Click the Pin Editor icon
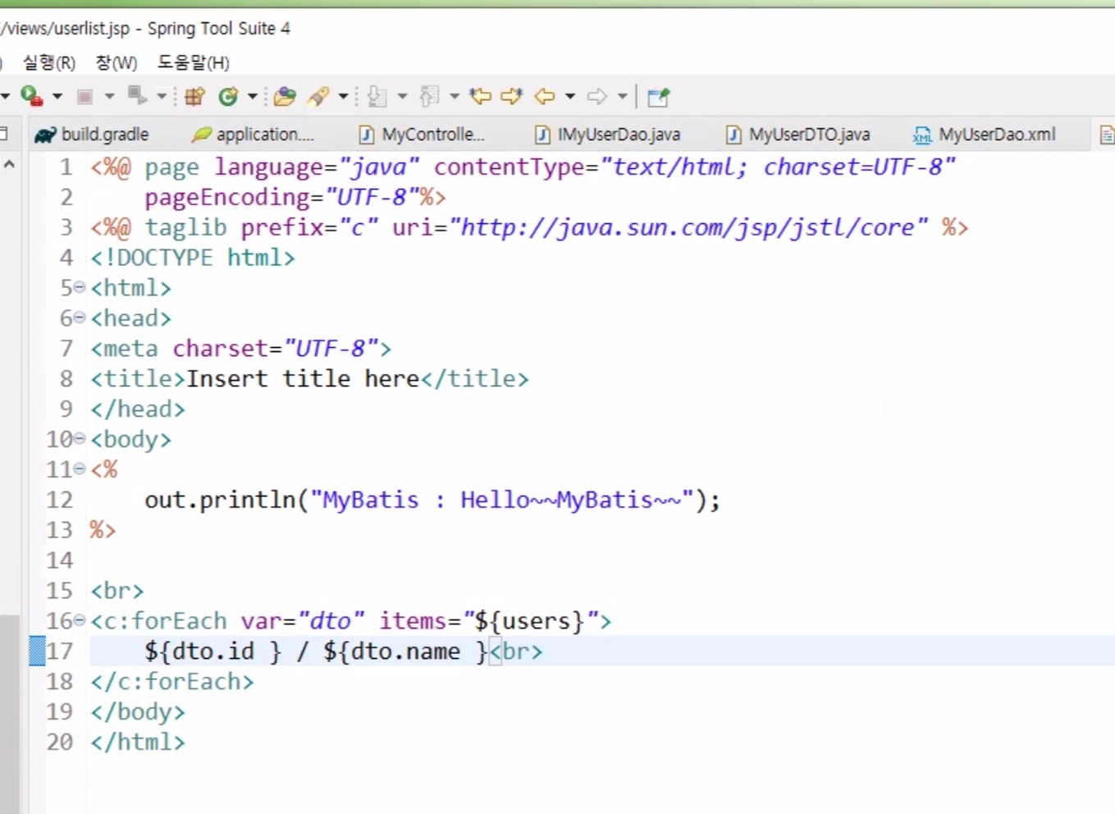This screenshot has height=814, width=1115. (659, 97)
